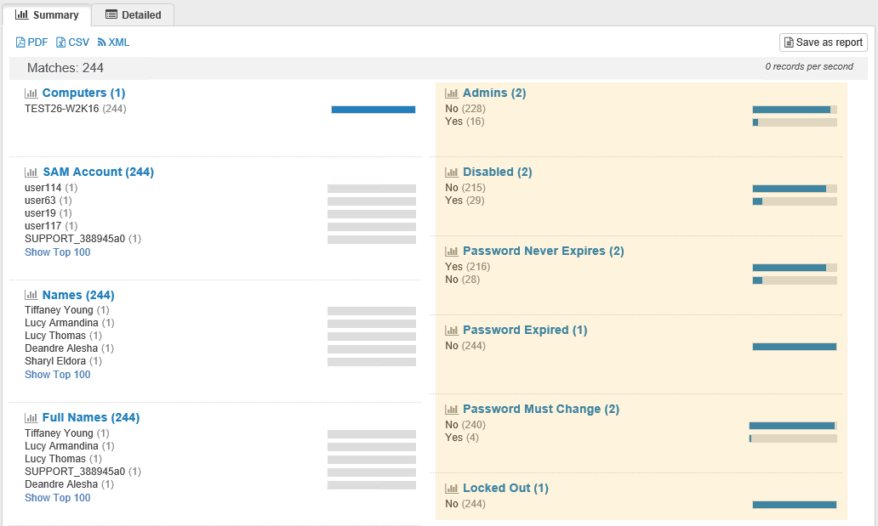The height and width of the screenshot is (526, 878).
Task: Show Top 100 under Names section
Action: pyautogui.click(x=57, y=375)
